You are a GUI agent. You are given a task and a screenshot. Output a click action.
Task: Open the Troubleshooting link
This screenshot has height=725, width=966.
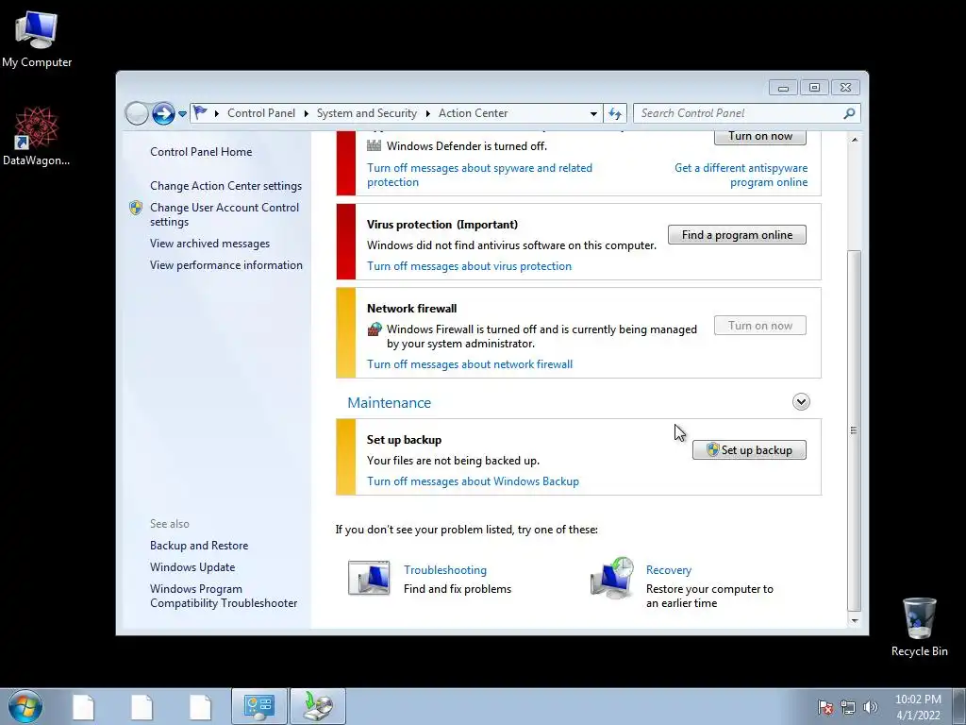pos(445,570)
